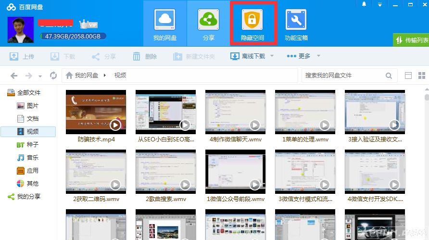
Task: Open the 传输列表 panel
Action: click(411, 40)
